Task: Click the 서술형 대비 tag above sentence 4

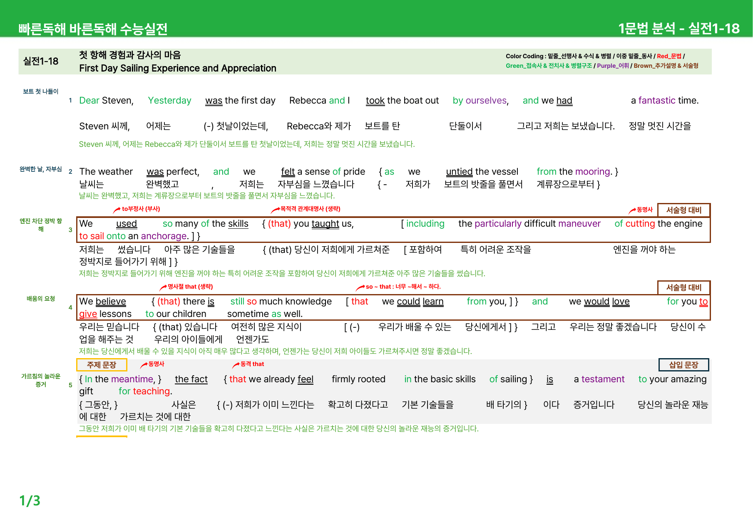Action: (683, 287)
